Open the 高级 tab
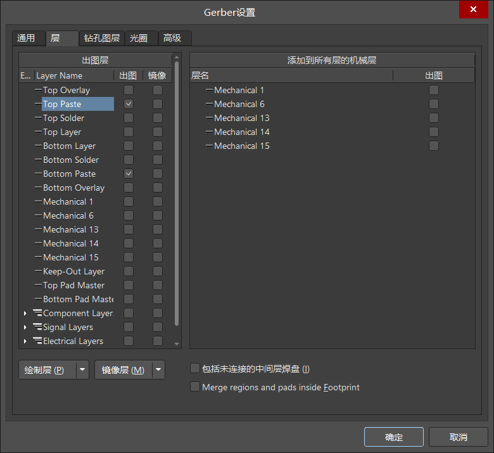This screenshot has height=453, width=494. point(172,38)
